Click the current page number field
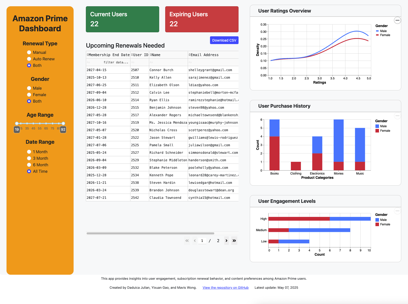 202,241
